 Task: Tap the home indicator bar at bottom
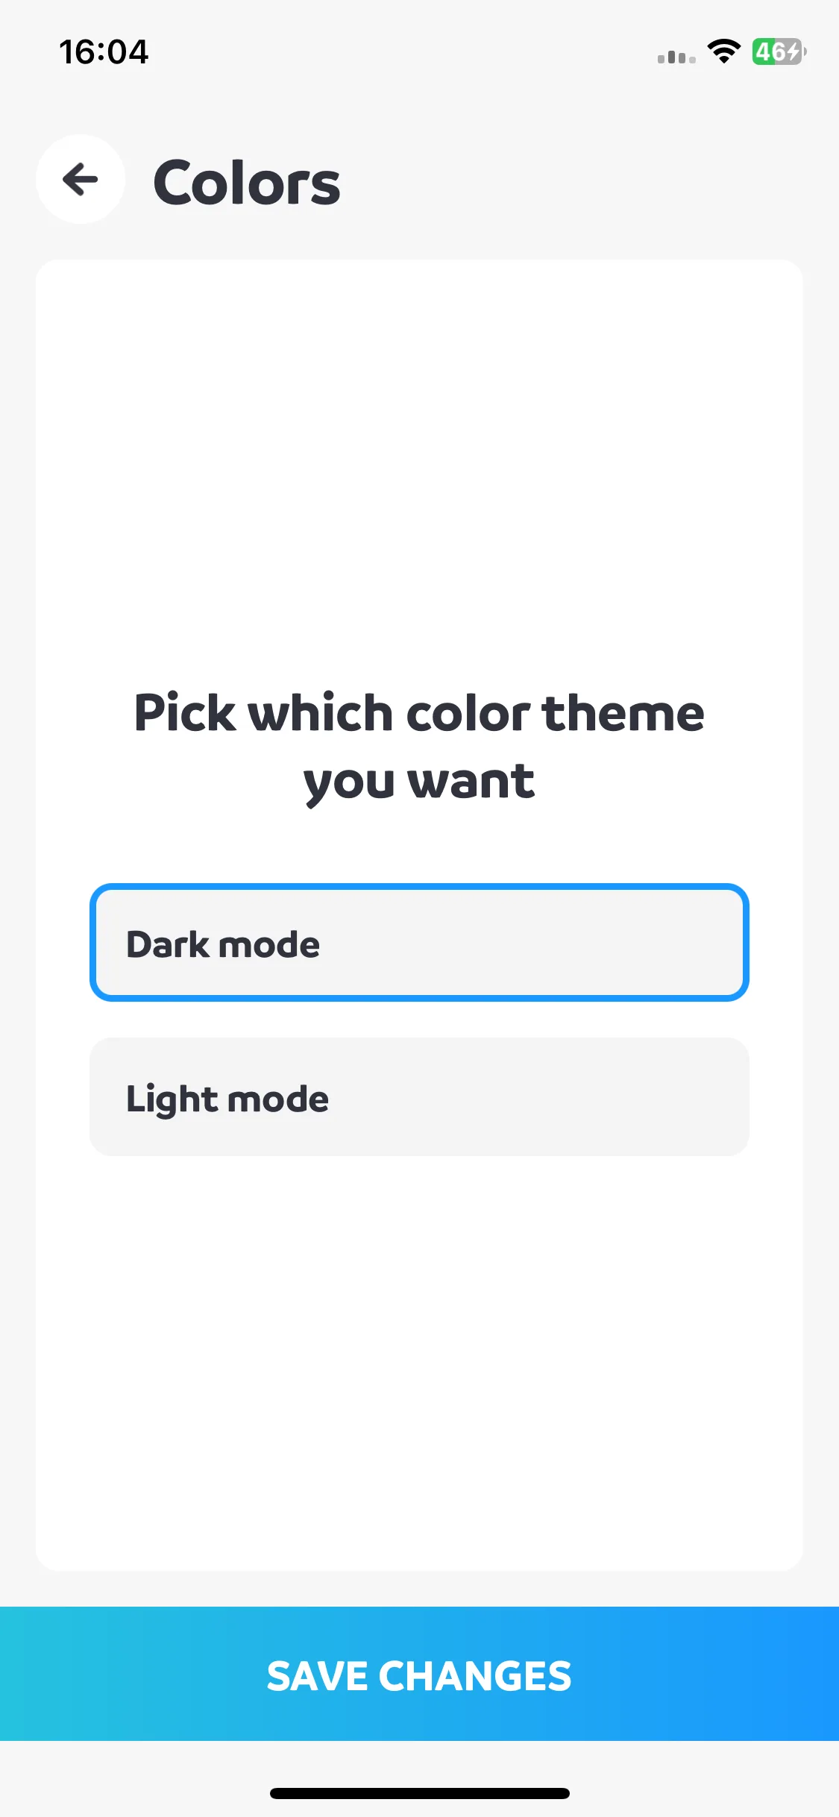tap(419, 1793)
